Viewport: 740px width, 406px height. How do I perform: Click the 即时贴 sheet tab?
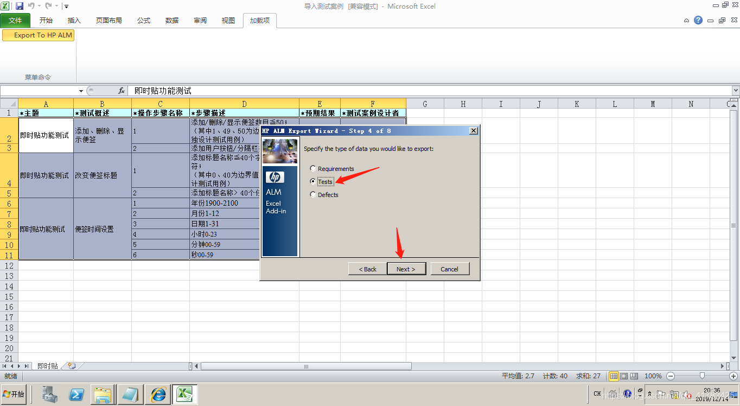pyautogui.click(x=48, y=366)
